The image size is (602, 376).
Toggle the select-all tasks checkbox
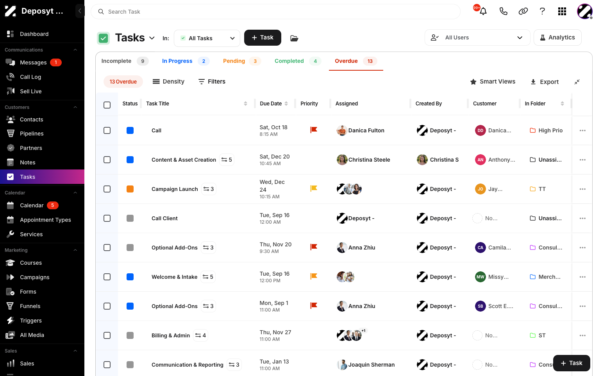coord(107,105)
